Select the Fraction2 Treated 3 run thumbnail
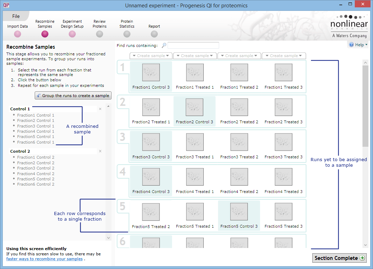The height and width of the screenshot is (269, 373). [284, 107]
